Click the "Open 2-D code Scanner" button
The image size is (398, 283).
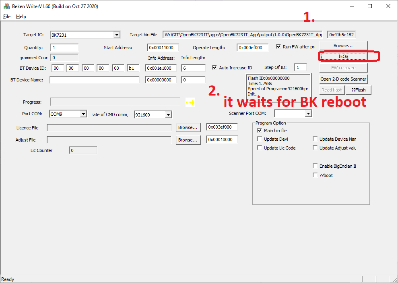click(x=343, y=79)
